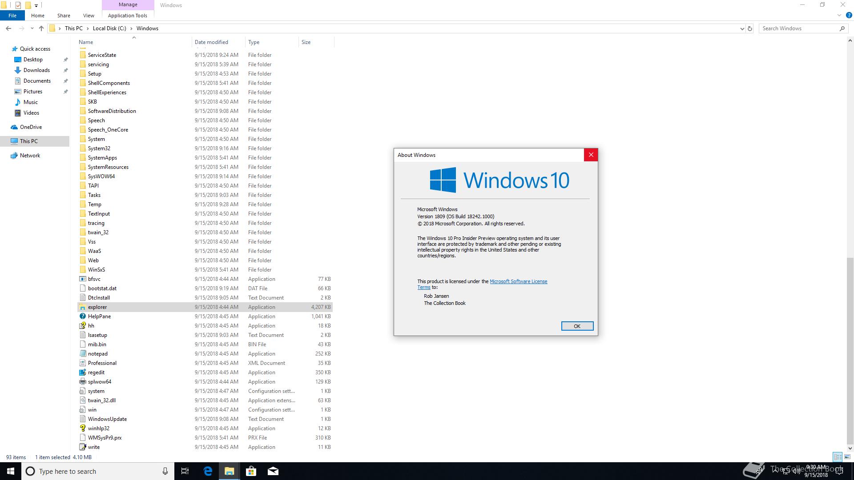Select the winhlp32 application icon

(82, 428)
